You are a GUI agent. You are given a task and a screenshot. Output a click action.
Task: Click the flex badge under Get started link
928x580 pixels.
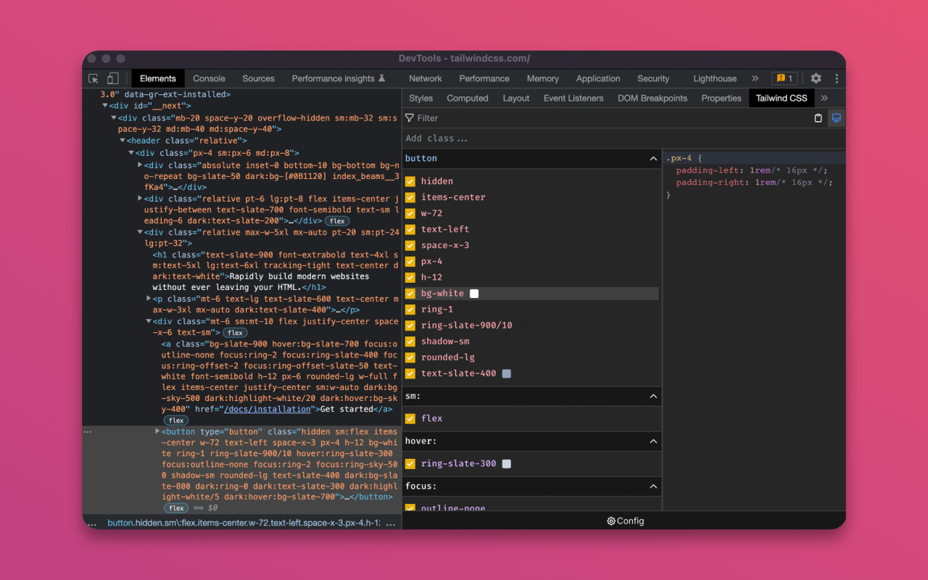tap(176, 420)
